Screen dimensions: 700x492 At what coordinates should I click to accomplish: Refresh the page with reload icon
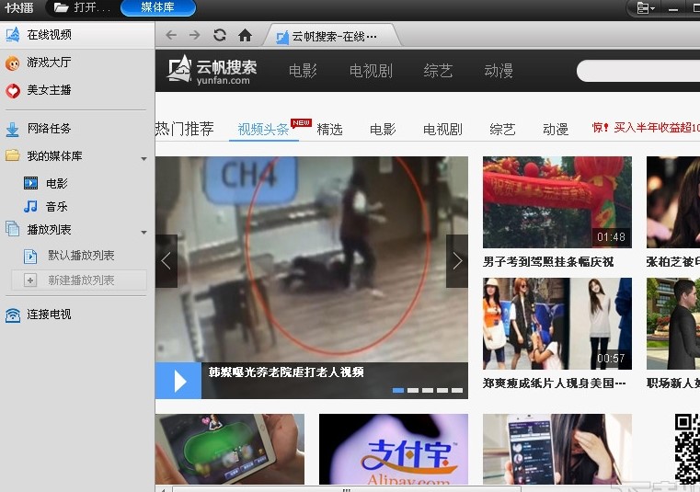point(220,35)
